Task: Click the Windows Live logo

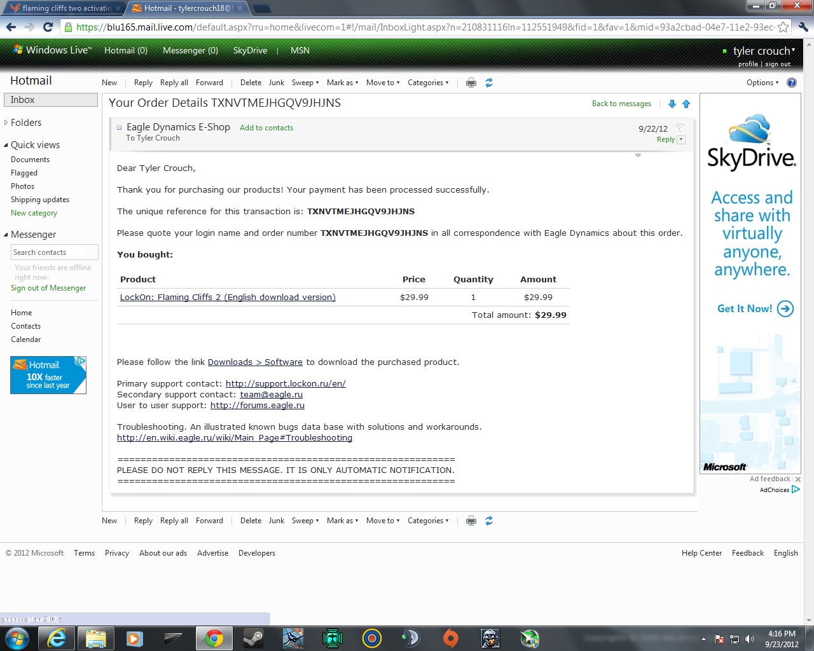Action: (52, 50)
